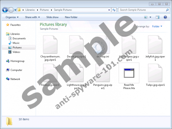Screen dimensions: 172x129
Task: Select the Tulips.jpg.viper1 file
Action: point(155,73)
